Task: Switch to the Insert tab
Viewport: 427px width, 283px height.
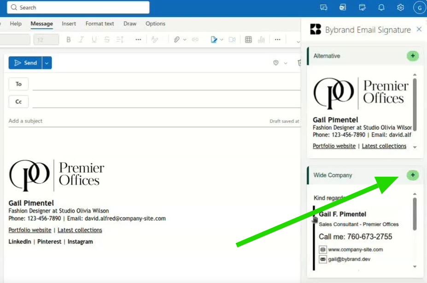Action: [x=69, y=23]
